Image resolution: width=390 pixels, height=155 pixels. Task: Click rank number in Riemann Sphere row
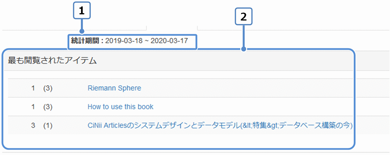pos(33,88)
